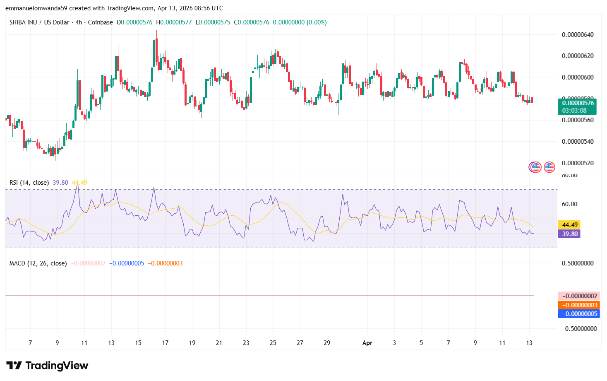Select the MACD (12, 26, close) indicator title
Screen dimensions: 607x381
click(x=38, y=263)
